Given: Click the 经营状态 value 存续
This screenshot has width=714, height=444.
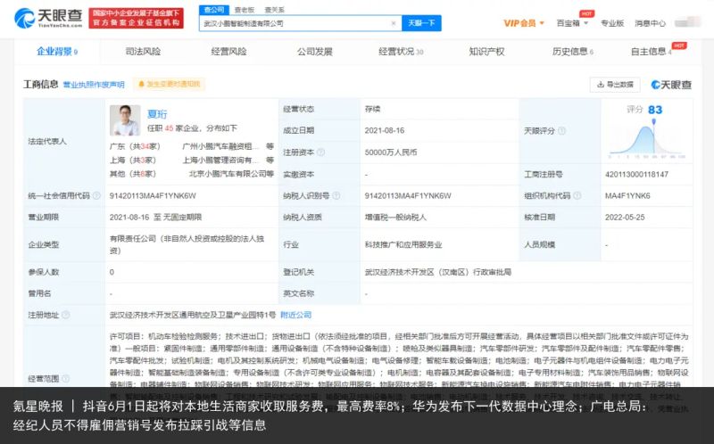Looking at the screenshot, I should tap(372, 109).
